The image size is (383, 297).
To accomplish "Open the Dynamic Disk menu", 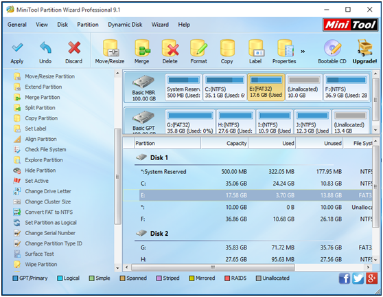I will point(125,25).
